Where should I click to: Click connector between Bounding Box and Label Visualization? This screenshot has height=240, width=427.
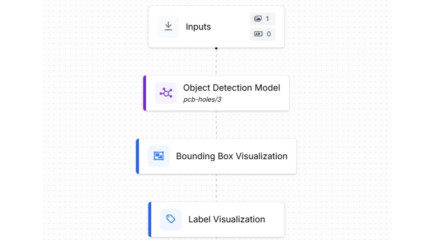point(216,188)
